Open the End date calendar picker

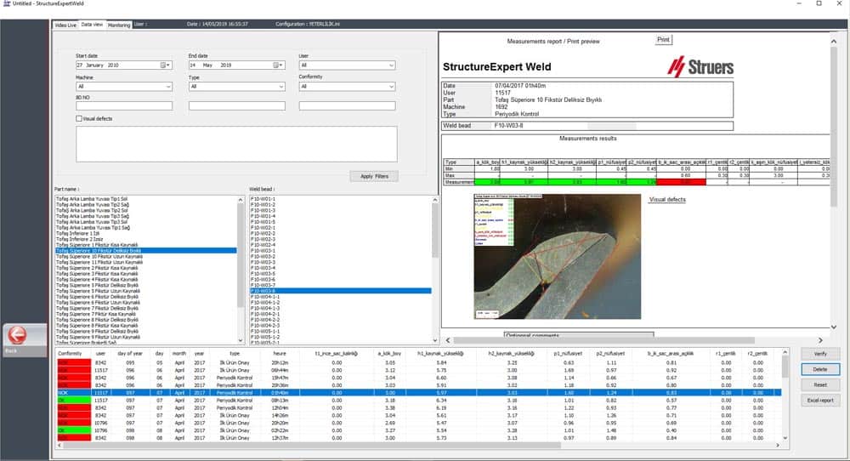click(278, 65)
